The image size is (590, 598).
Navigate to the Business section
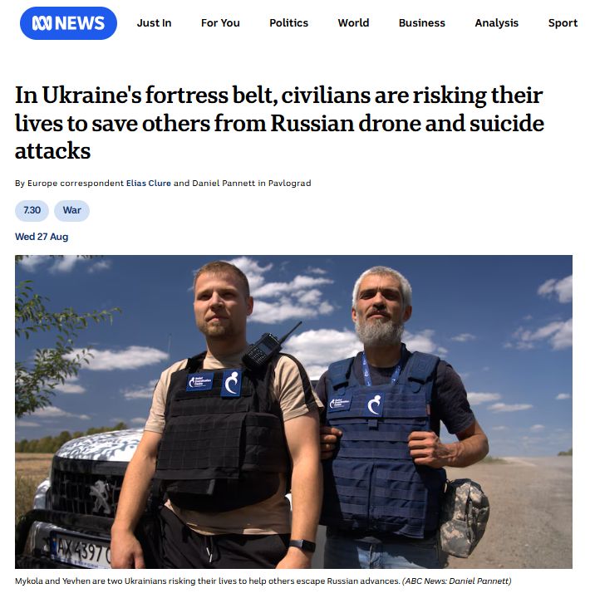coord(421,23)
